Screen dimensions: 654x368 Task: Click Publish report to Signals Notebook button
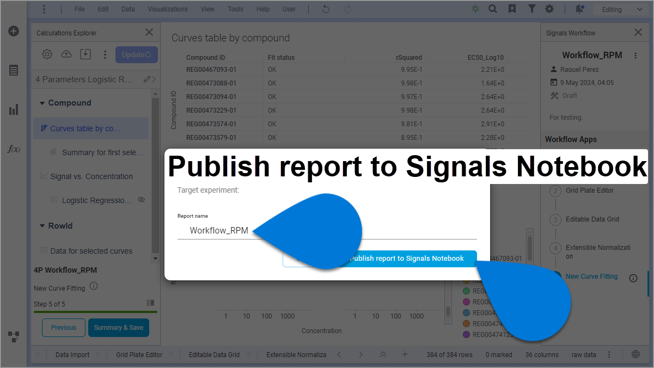(x=407, y=259)
